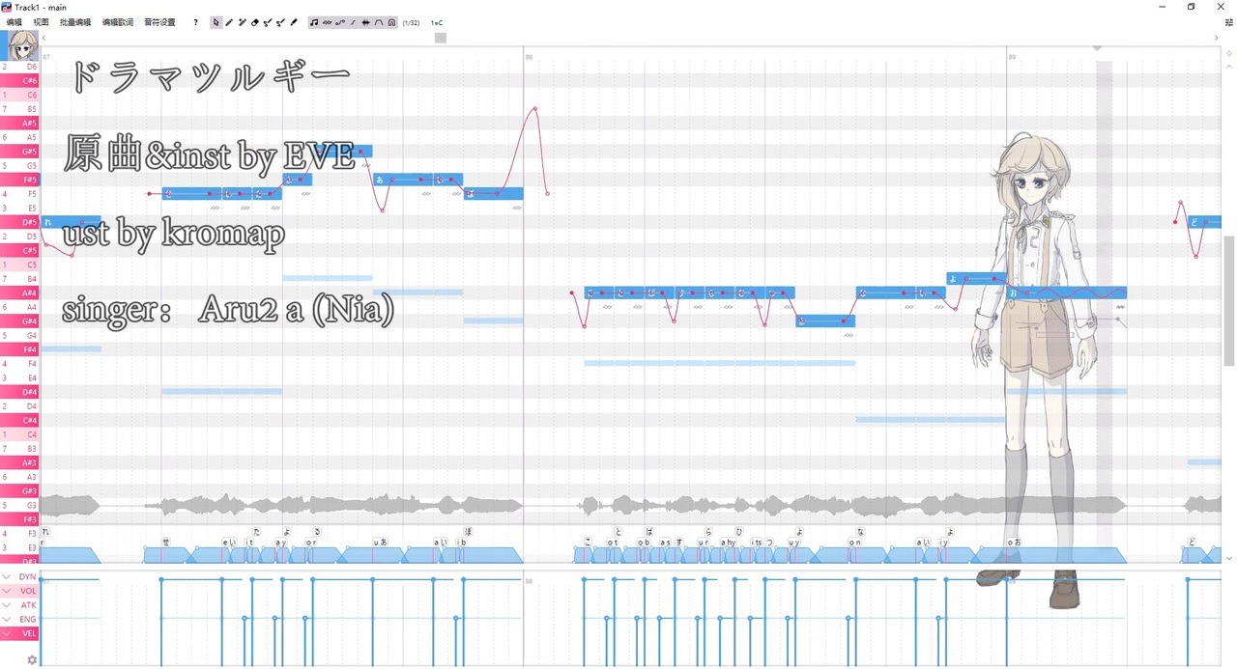
Task: Select the B4 note labeled よ
Action: 976,278
